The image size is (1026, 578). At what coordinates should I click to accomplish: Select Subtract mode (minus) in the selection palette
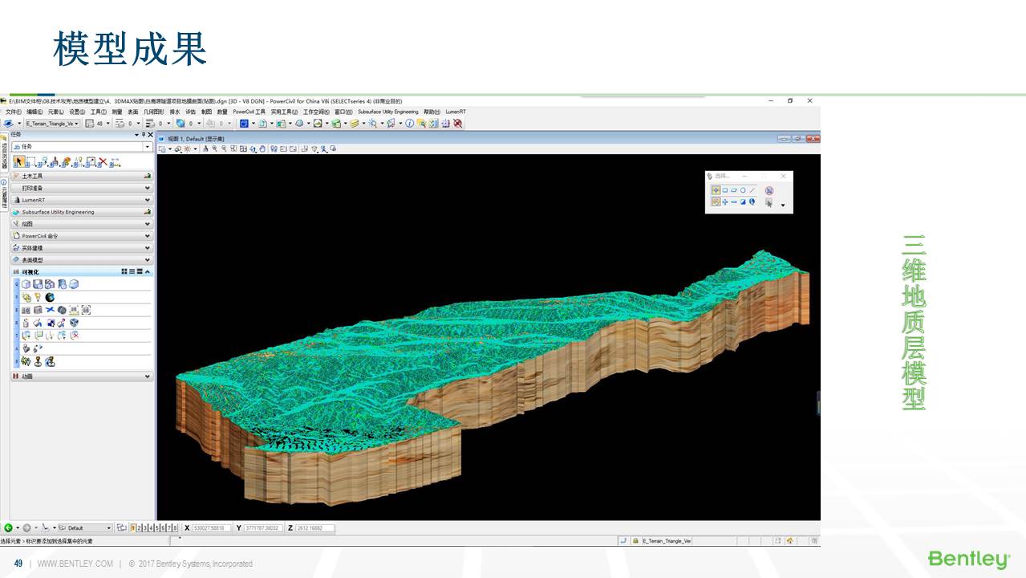click(734, 201)
